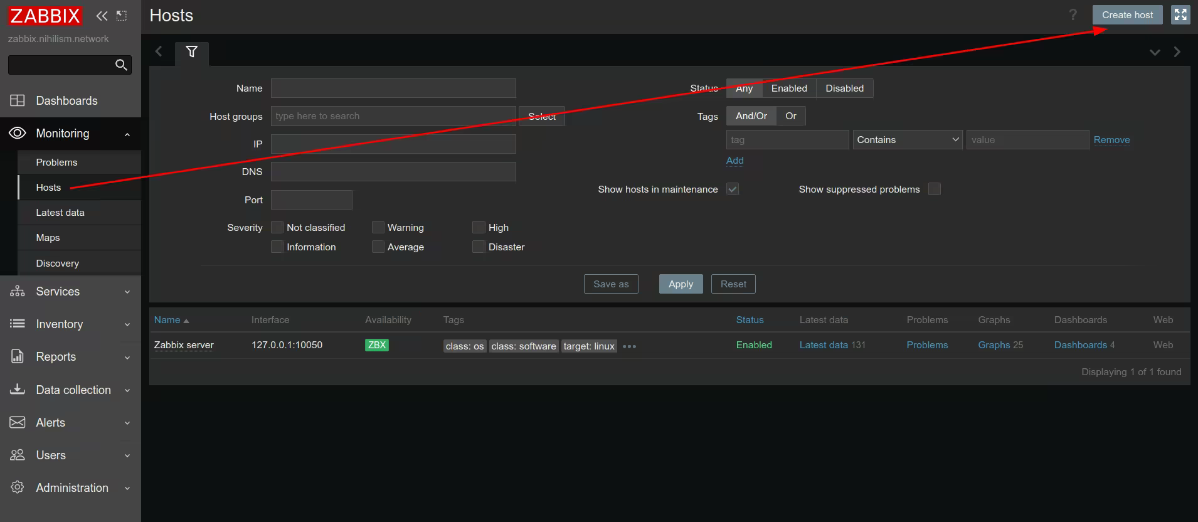Toggle Show hosts in maintenance checkbox
The image size is (1198, 522).
point(733,189)
